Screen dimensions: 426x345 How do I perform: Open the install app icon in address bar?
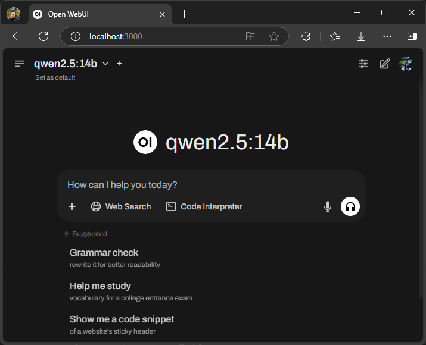[250, 36]
